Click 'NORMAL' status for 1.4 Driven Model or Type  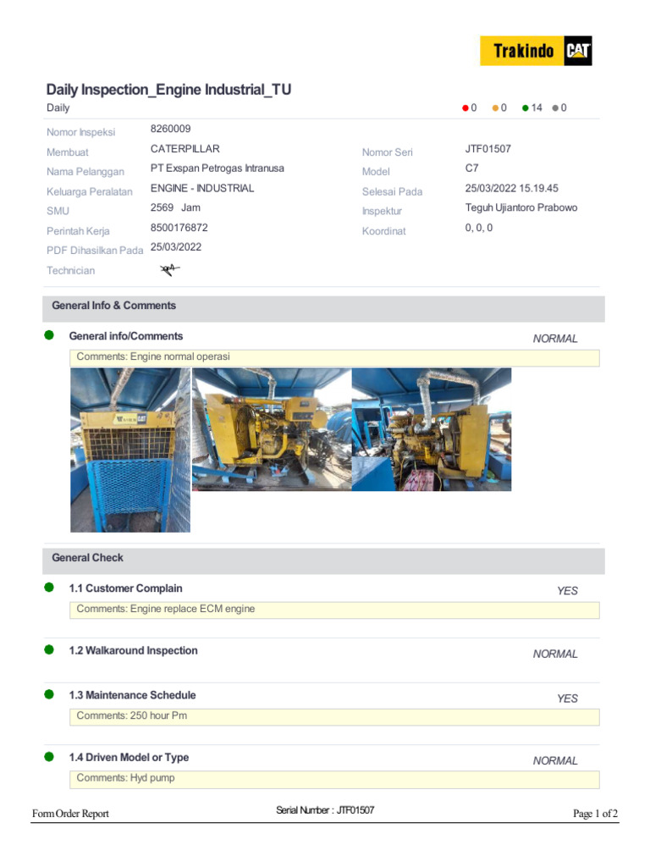coord(555,761)
